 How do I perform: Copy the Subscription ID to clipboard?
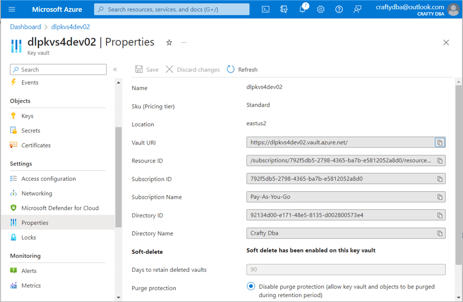coord(440,179)
